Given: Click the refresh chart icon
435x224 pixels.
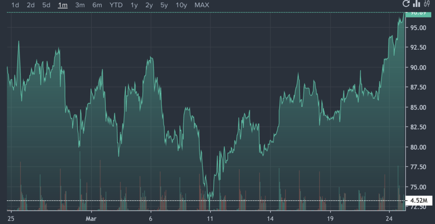Looking at the screenshot, I should coord(406,4).
